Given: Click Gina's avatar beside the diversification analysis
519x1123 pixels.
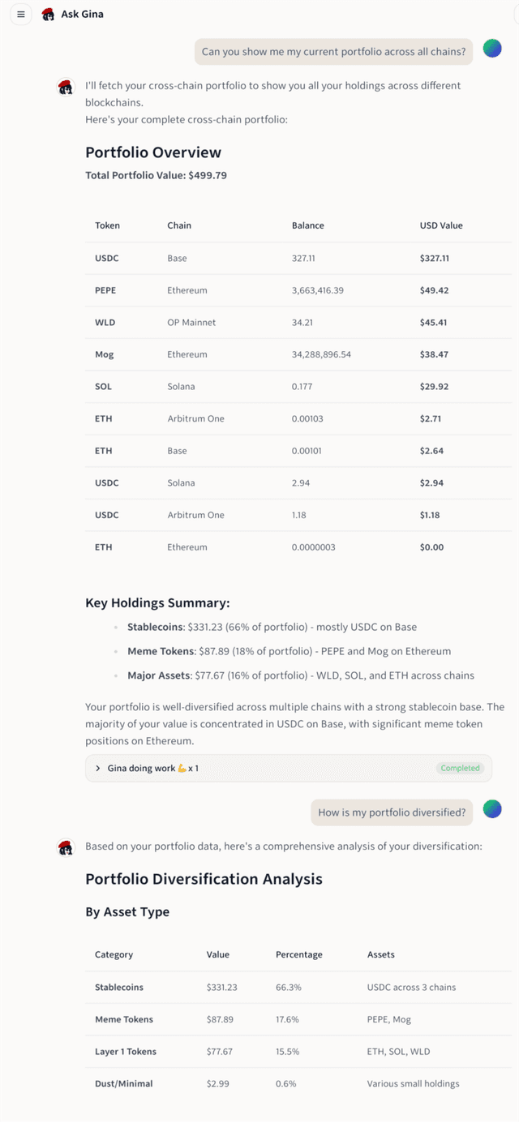Looking at the screenshot, I should click(x=66, y=848).
